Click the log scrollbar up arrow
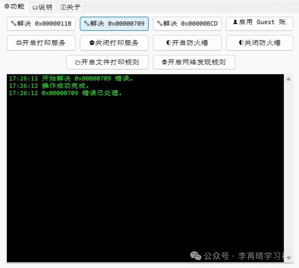This screenshot has height=268, width=299. tap(288, 79)
